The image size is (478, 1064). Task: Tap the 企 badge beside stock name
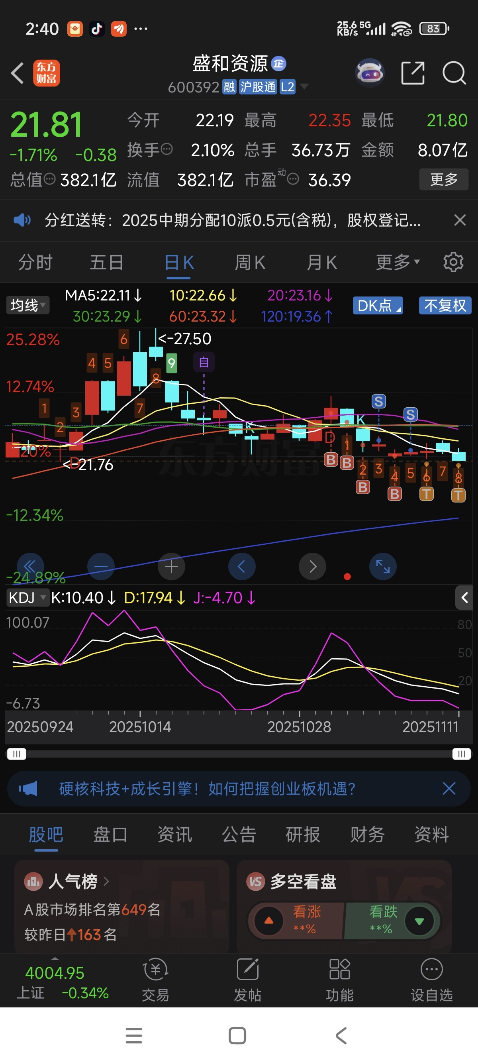click(x=278, y=64)
